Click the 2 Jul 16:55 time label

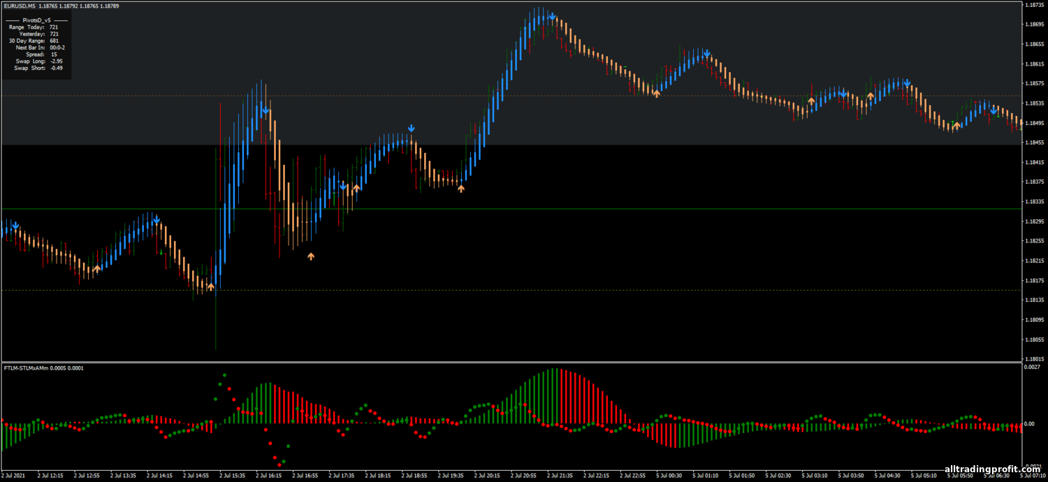coord(305,476)
